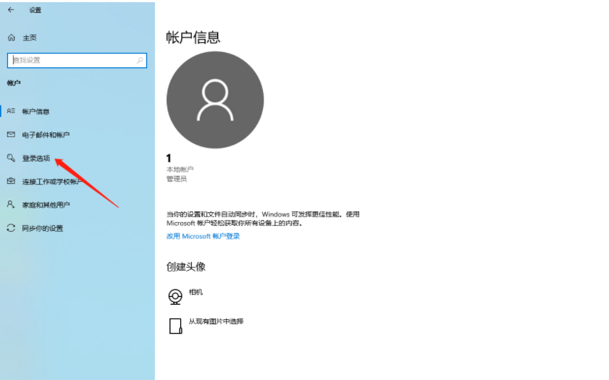Click the 本地帐户 label
The width and height of the screenshot is (609, 380).
coord(180,169)
